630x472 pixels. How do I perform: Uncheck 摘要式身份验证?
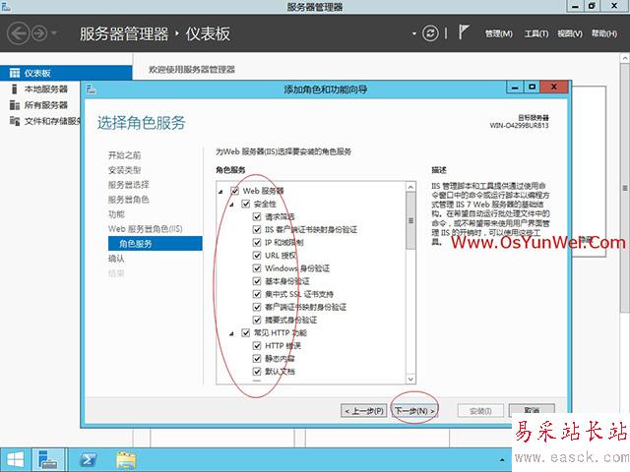(x=257, y=320)
